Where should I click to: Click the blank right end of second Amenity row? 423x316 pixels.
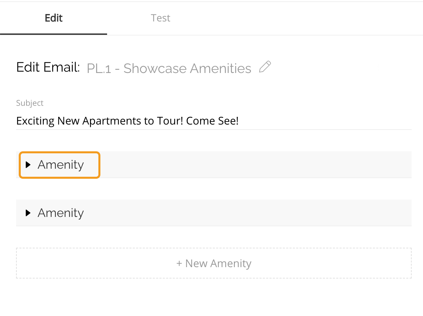coord(385,213)
